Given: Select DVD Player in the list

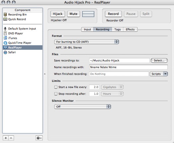Looking at the screenshot, I should click(x=23, y=34).
